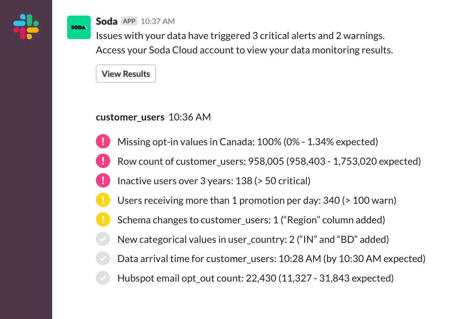Screen dimensions: 472x319
Task: Click the passed checkmark for Data arrival time
Action: pyautogui.click(x=103, y=259)
